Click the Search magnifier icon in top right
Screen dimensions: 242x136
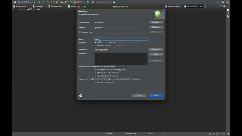pos(217,2)
